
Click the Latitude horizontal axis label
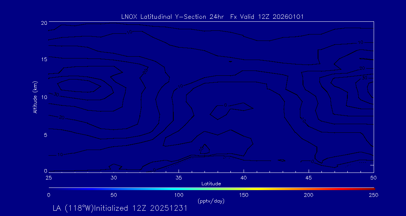(x=211, y=183)
